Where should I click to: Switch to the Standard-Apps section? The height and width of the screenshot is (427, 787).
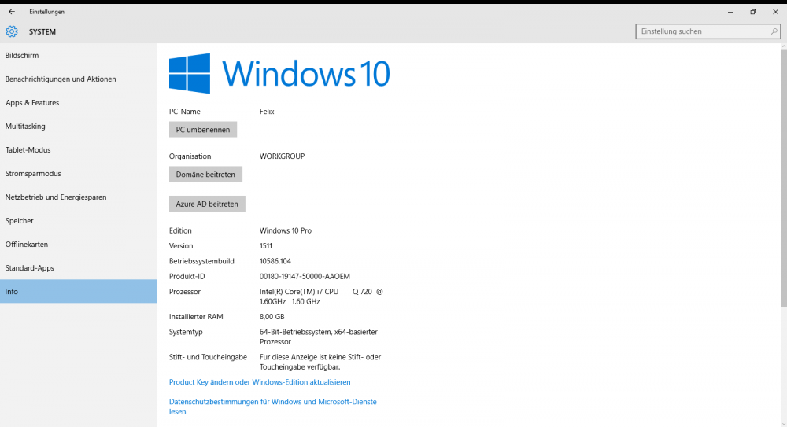pos(30,268)
